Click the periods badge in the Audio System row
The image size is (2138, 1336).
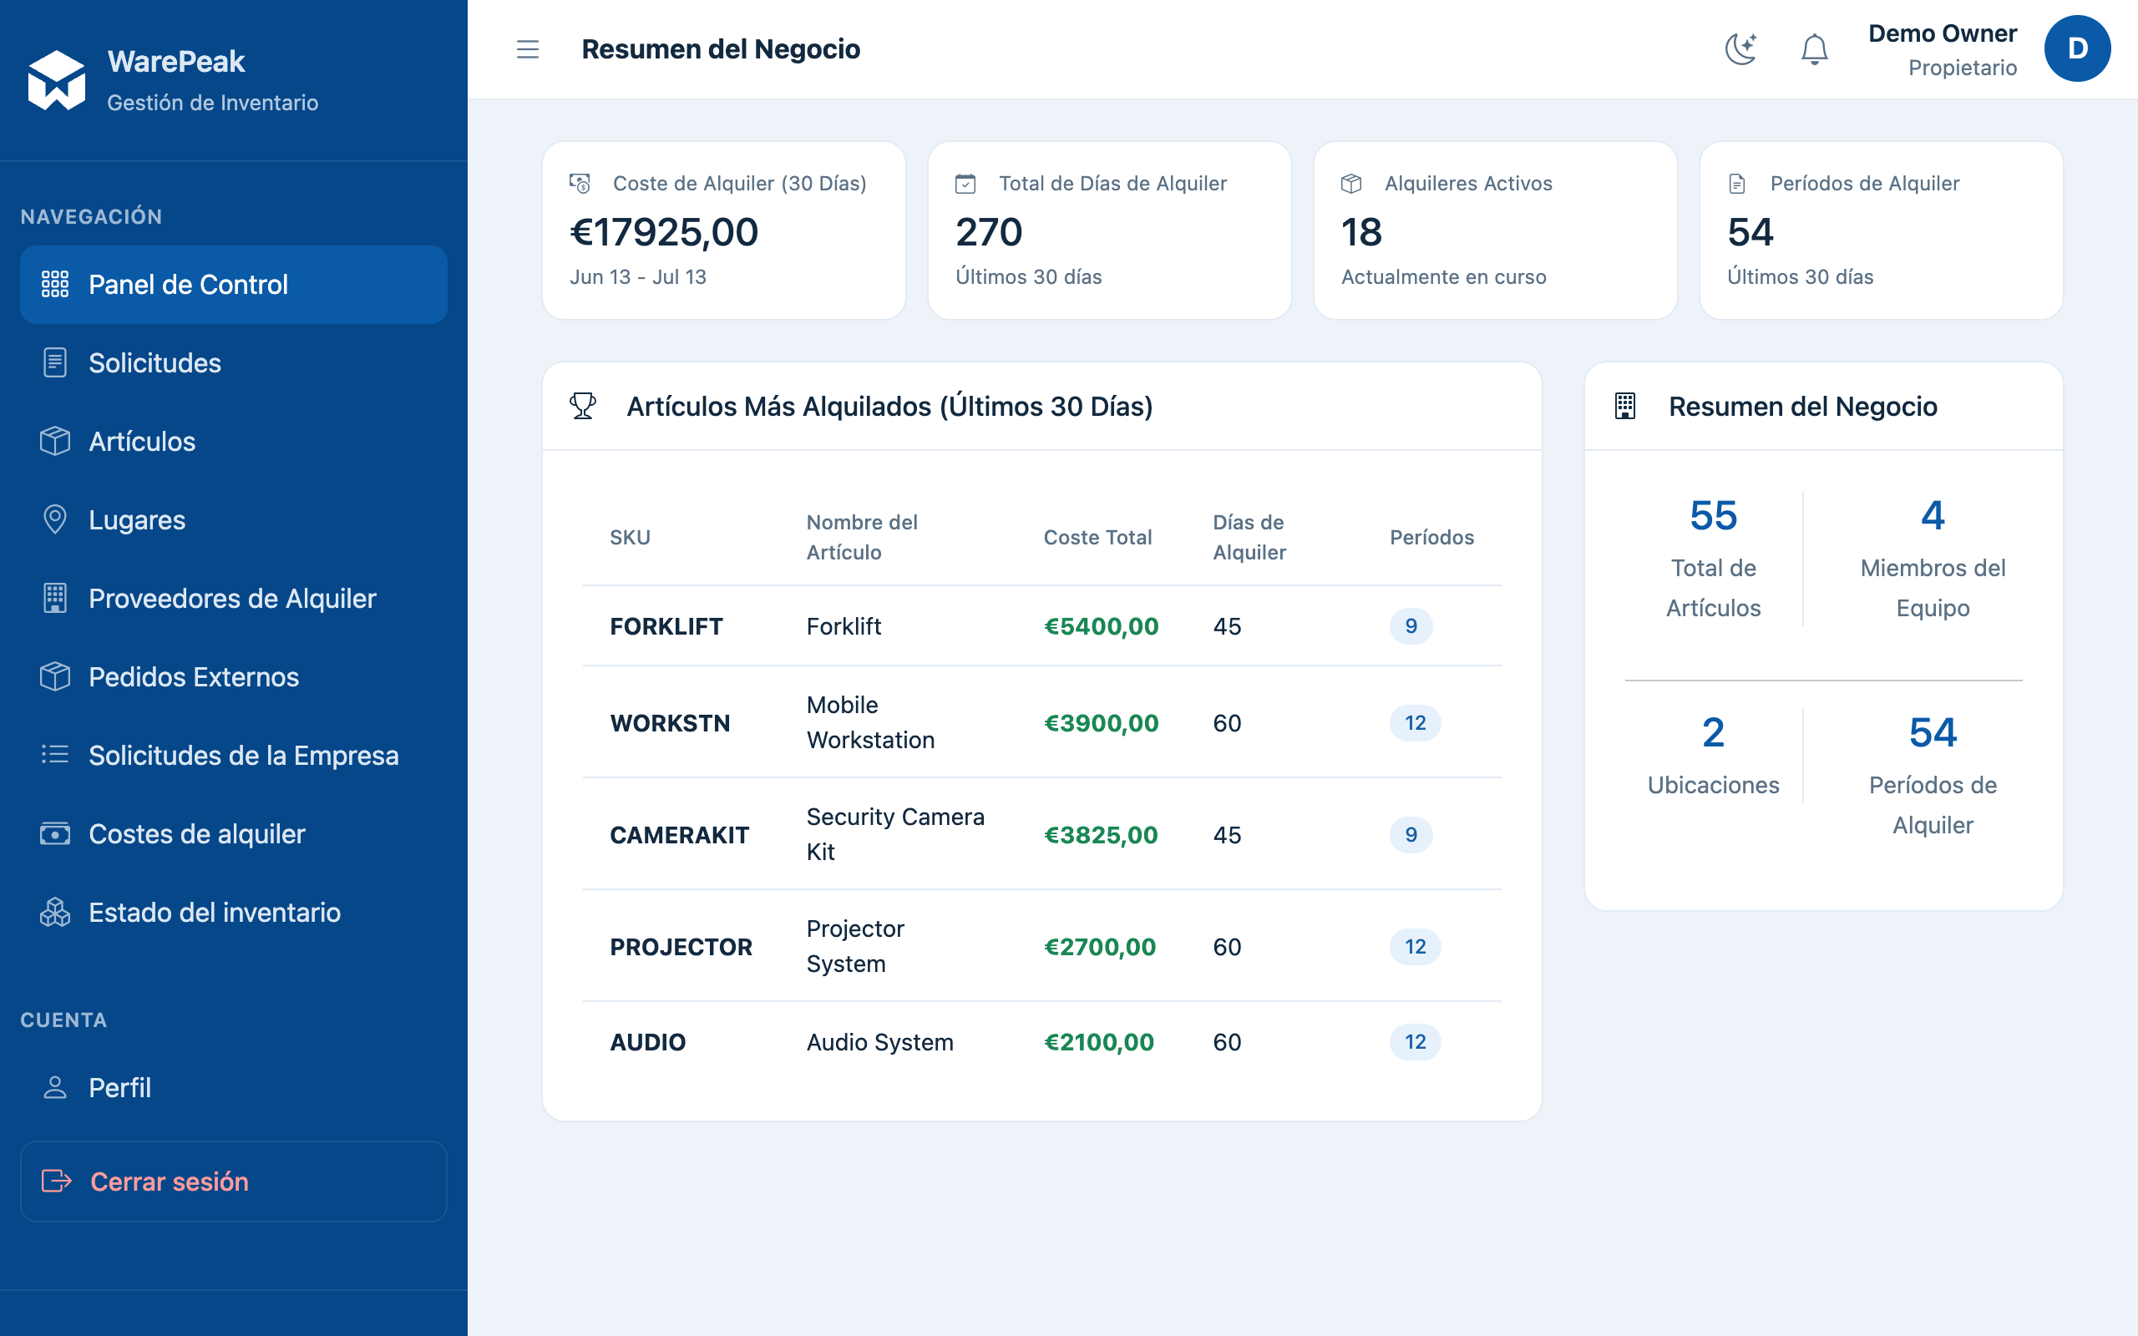coord(1416,1043)
